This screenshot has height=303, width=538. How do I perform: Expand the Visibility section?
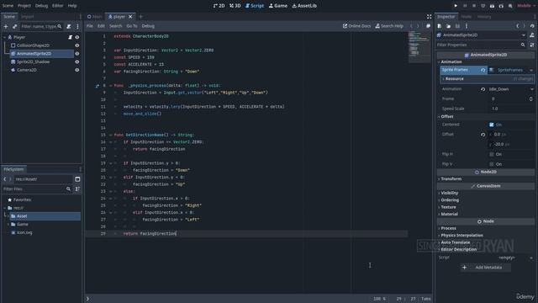click(x=450, y=193)
